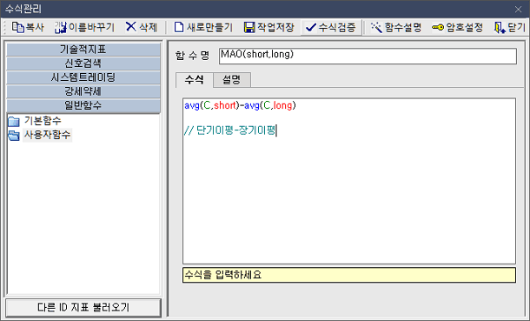Viewport: 530px width, 321px height.
Task: Close the 수식관리 window
Action: click(x=518, y=9)
